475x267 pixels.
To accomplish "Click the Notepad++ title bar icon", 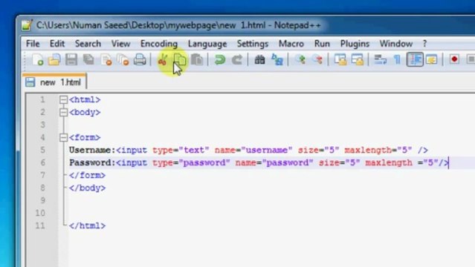I will coord(27,25).
